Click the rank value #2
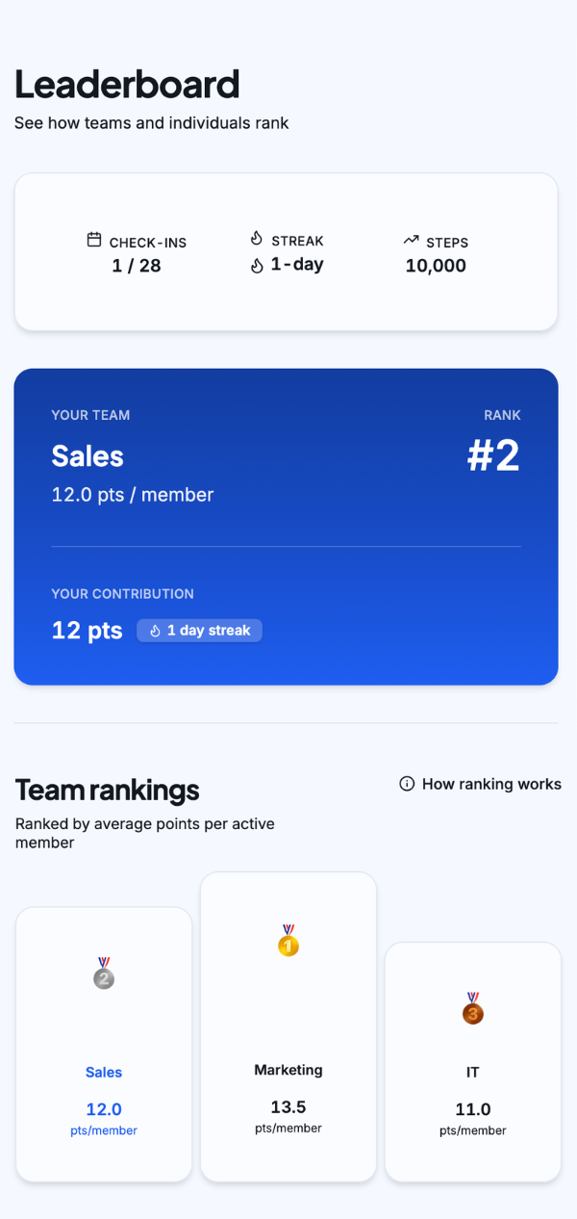The height and width of the screenshot is (1219, 577). click(493, 456)
